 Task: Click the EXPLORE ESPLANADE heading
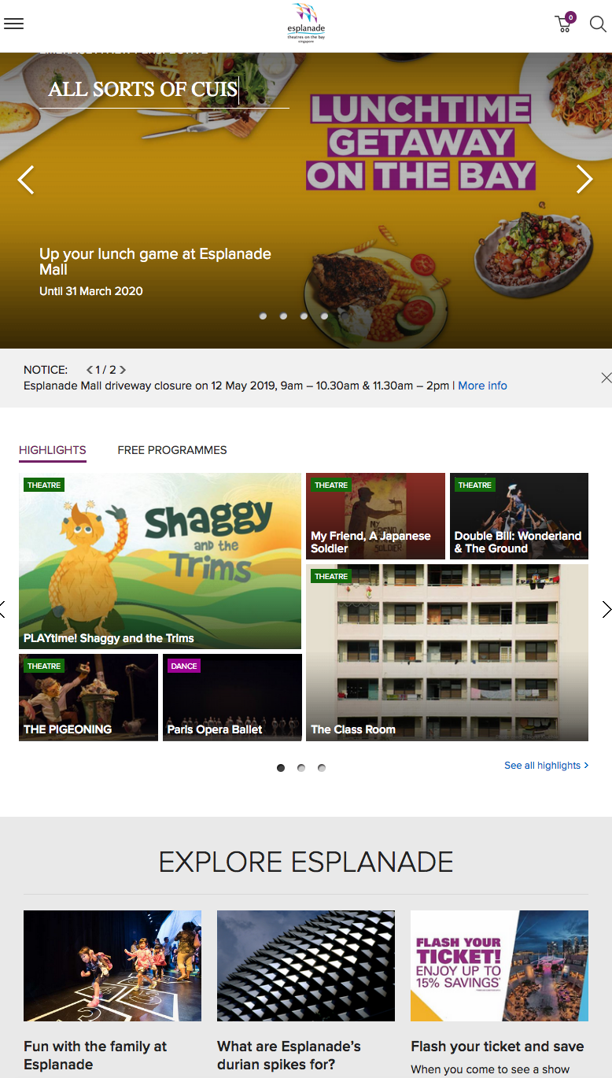point(306,862)
